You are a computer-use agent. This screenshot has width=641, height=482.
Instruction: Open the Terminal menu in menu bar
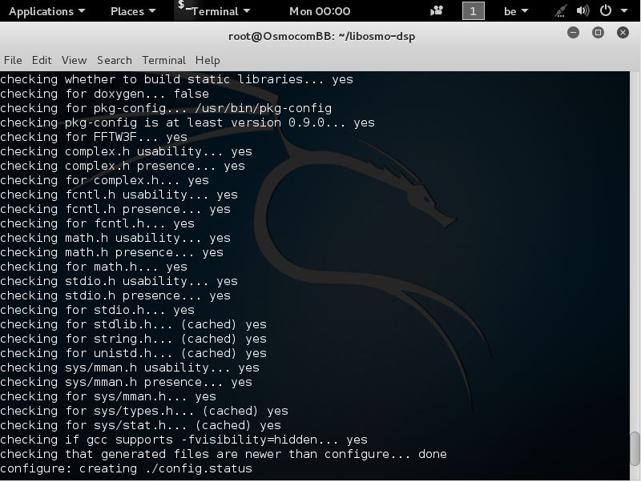tap(163, 61)
